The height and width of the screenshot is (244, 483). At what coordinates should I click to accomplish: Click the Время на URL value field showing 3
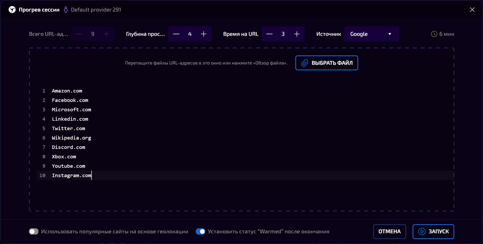tap(283, 34)
